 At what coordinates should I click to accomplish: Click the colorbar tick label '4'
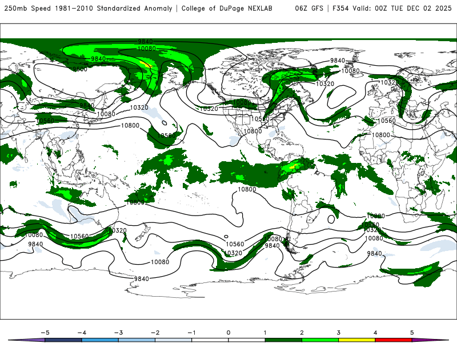click(375, 333)
